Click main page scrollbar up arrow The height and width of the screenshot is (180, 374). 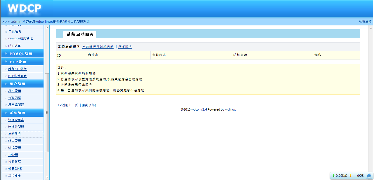(371, 28)
